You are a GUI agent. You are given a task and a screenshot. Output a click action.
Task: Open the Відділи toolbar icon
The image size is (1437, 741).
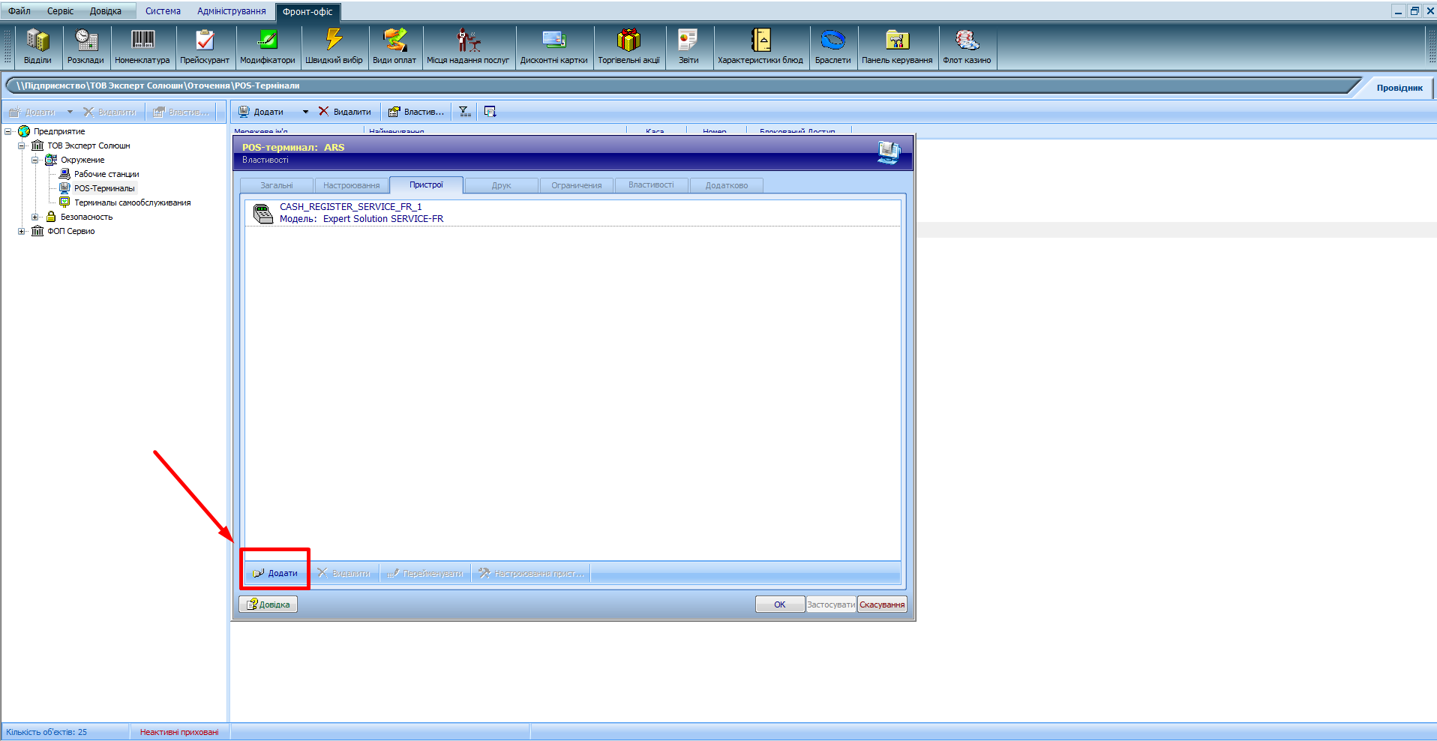37,46
